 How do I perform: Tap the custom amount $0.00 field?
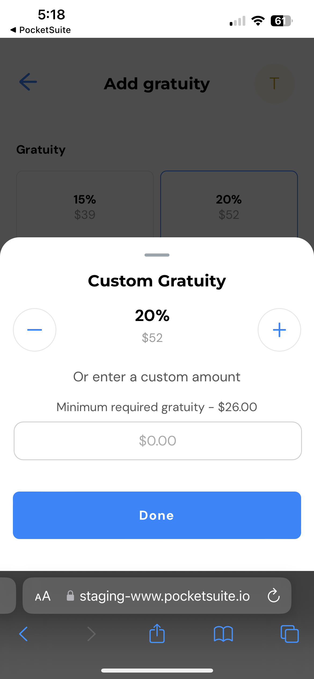[157, 441]
